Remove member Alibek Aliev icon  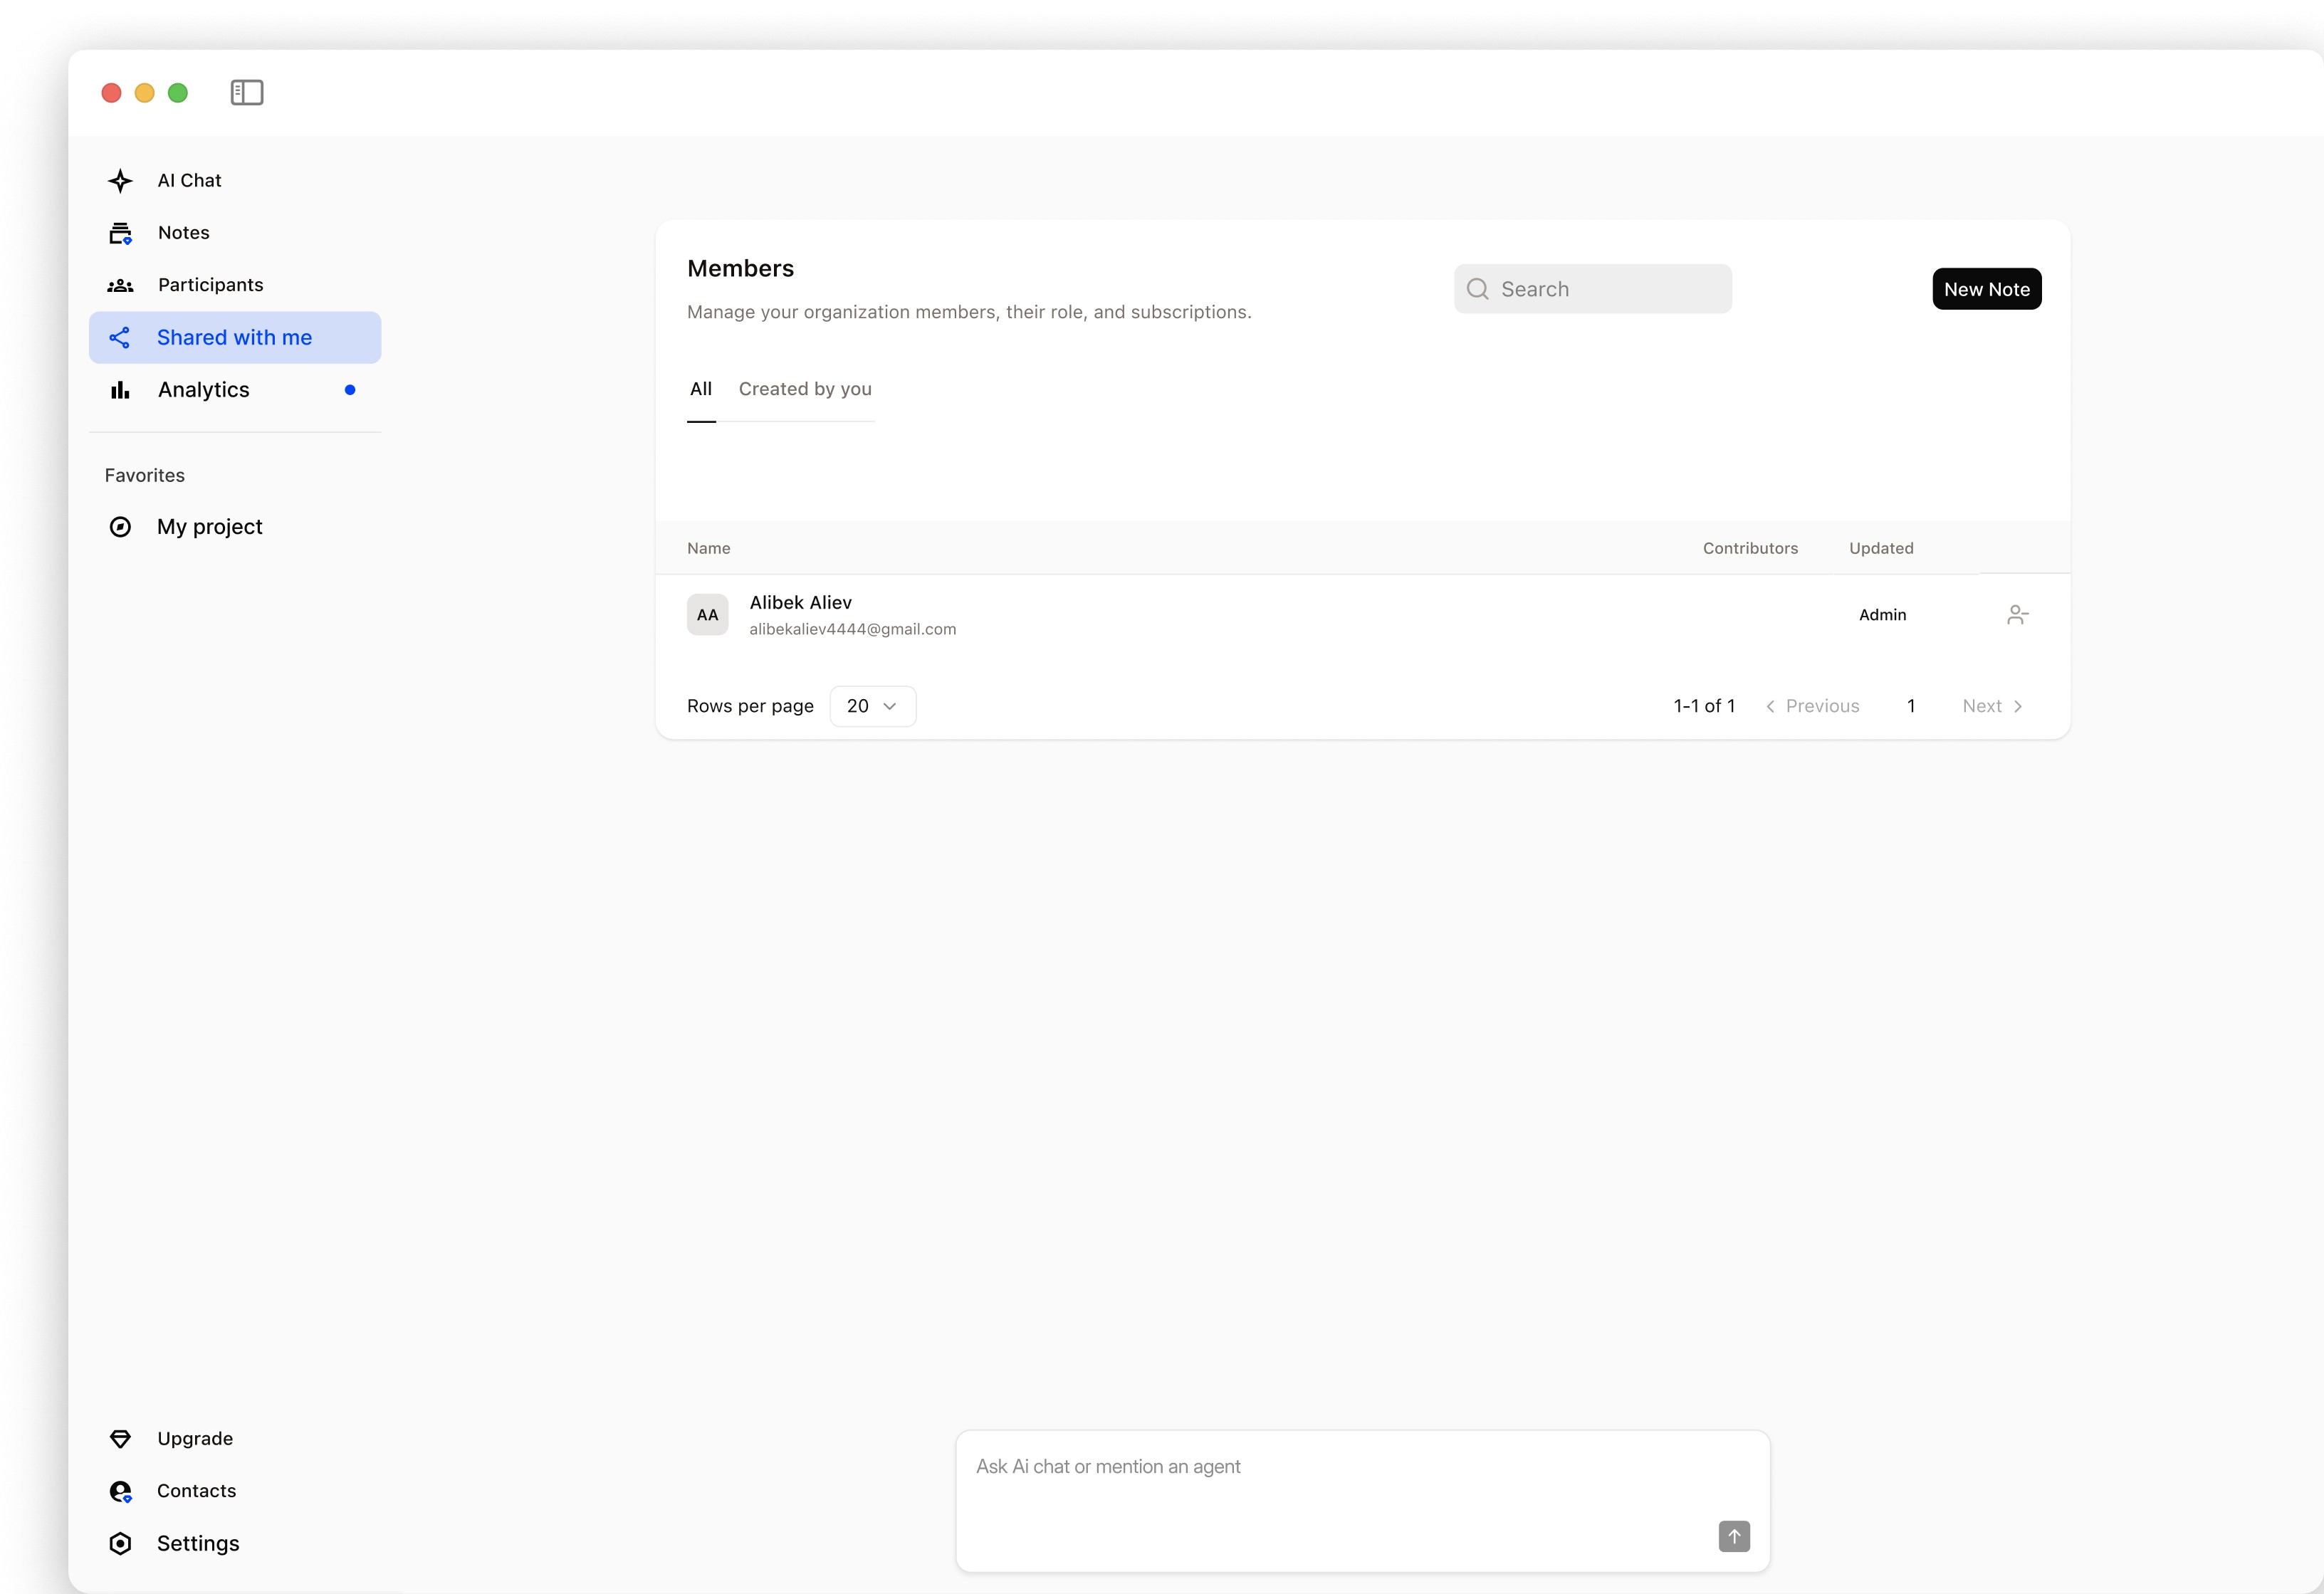[x=2017, y=615]
